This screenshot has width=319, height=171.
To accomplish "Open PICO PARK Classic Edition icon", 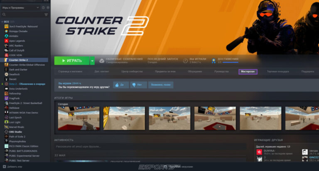I will [6, 146].
